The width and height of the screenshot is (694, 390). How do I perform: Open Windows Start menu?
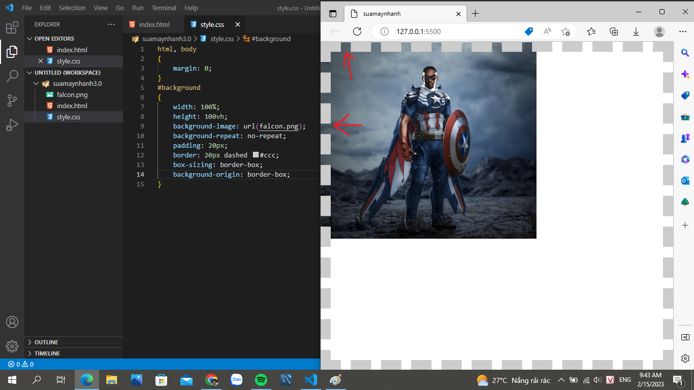point(12,380)
